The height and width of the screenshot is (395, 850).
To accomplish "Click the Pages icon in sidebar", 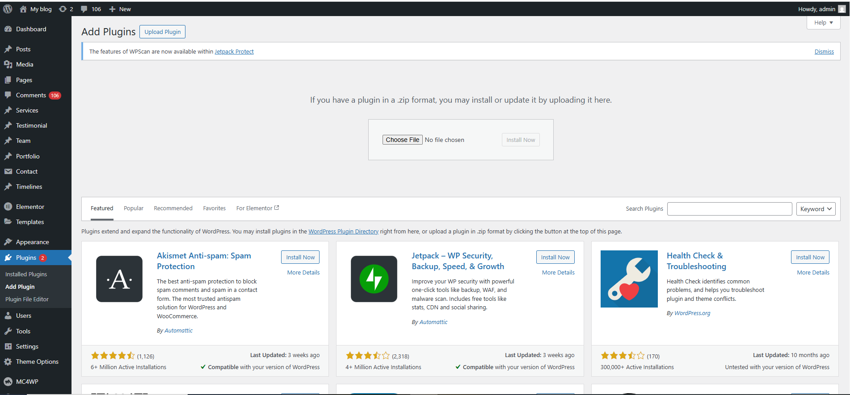I will point(8,80).
